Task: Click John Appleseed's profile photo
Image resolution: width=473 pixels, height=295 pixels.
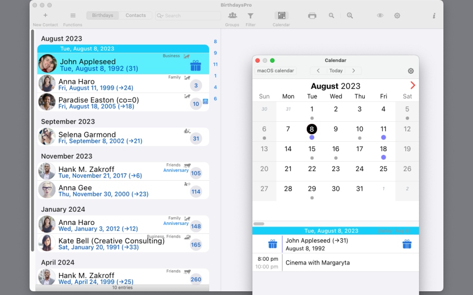Action: (48, 64)
